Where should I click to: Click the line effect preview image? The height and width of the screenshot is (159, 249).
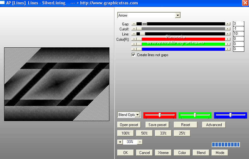coord(57,84)
